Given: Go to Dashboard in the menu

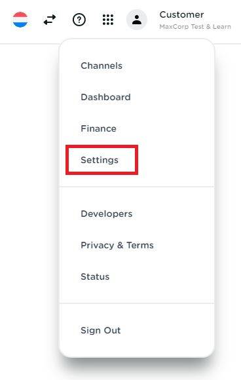Looking at the screenshot, I should (105, 97).
